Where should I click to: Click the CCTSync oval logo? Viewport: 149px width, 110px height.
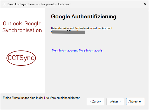tap(21, 58)
